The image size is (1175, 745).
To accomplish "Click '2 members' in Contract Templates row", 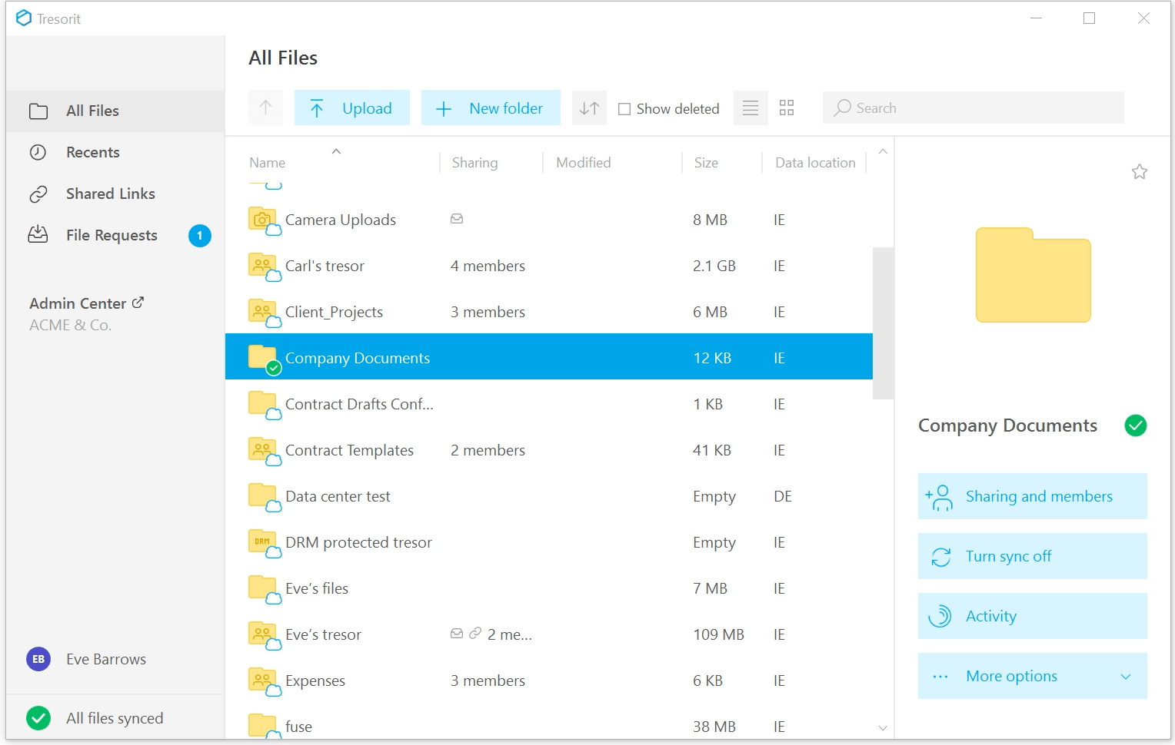I will pyautogui.click(x=488, y=450).
